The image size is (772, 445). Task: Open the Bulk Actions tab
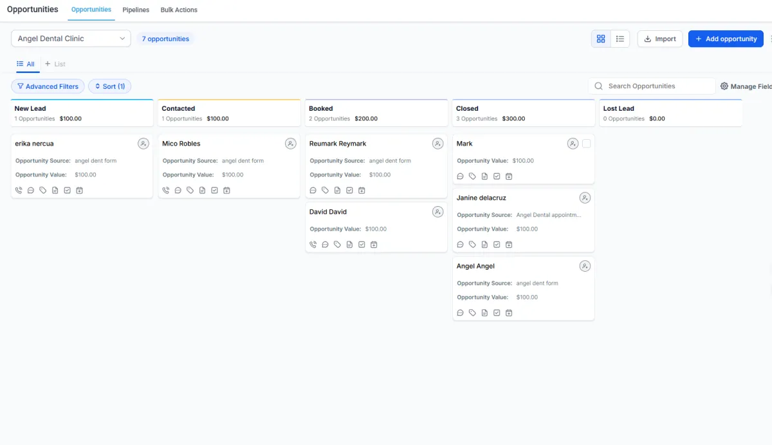click(179, 10)
